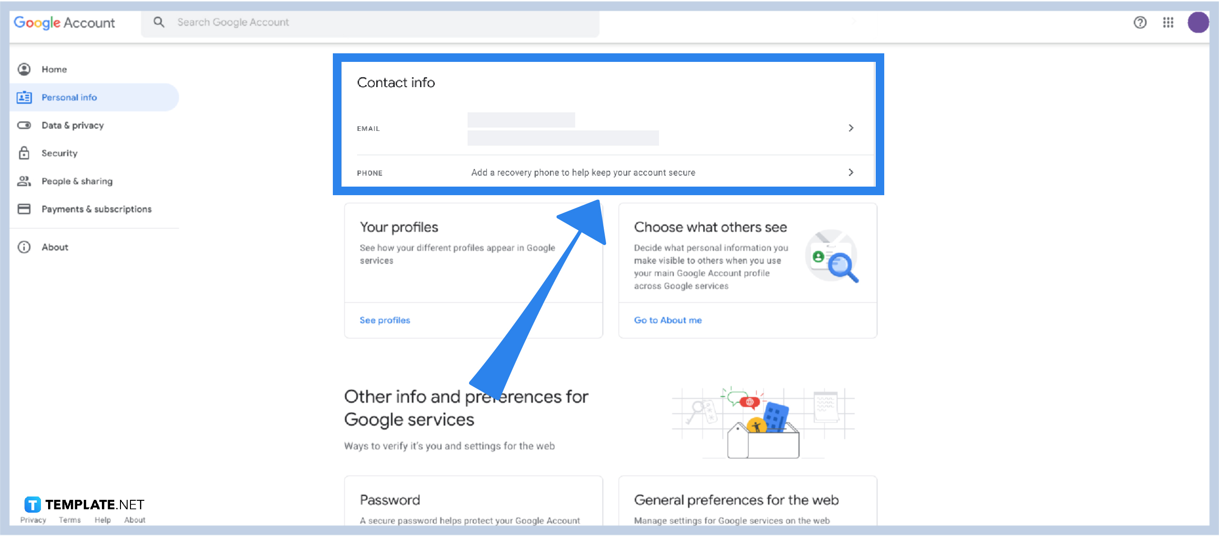
Task: Click the Contact info section header
Action: click(396, 82)
